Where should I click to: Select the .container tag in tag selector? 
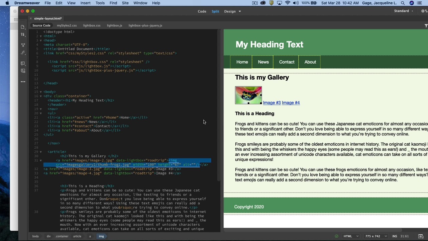point(62,236)
